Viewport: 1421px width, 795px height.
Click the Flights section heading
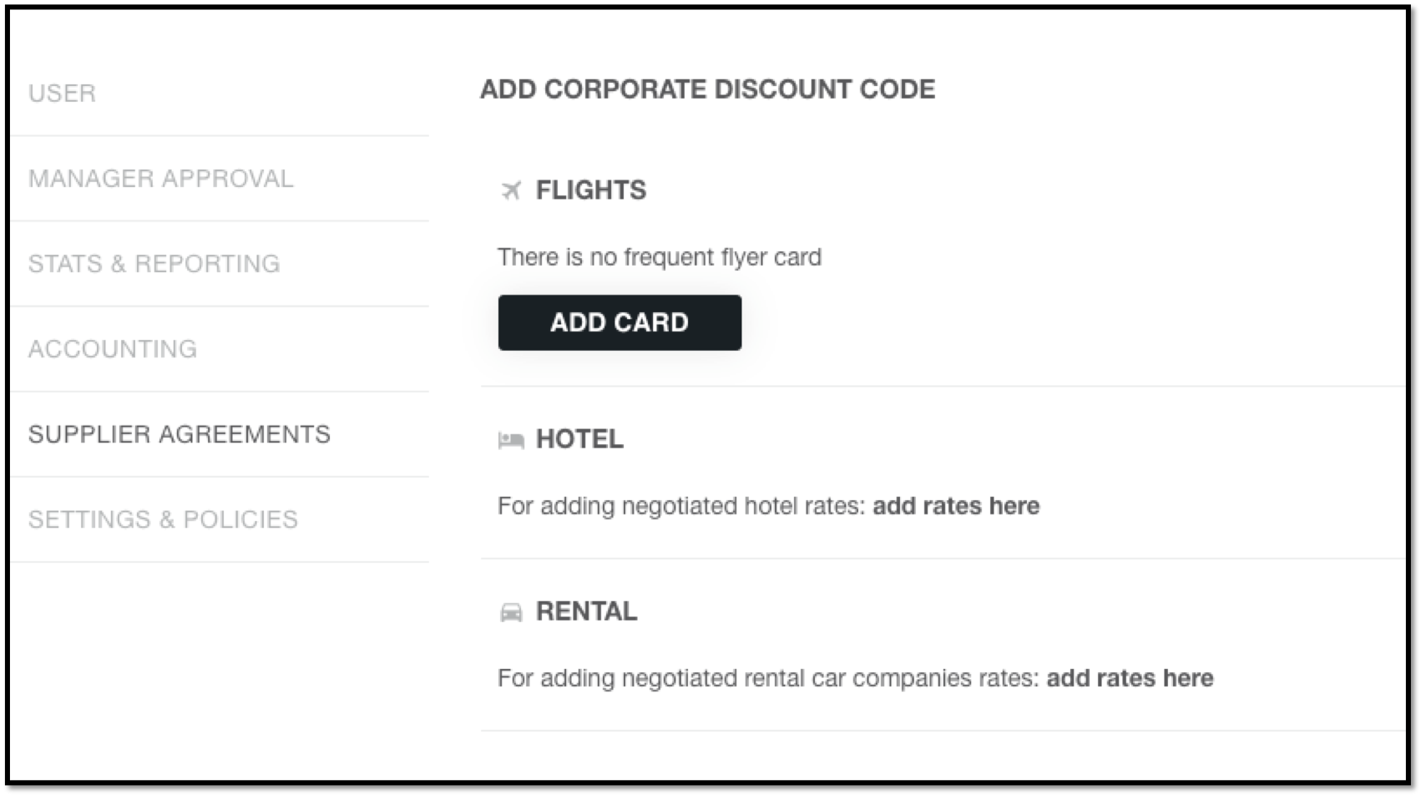pos(591,190)
